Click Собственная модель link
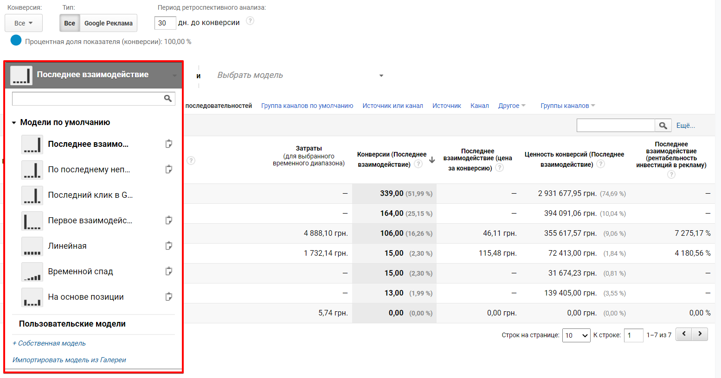Screen dimensions: 721x378 tap(49, 343)
